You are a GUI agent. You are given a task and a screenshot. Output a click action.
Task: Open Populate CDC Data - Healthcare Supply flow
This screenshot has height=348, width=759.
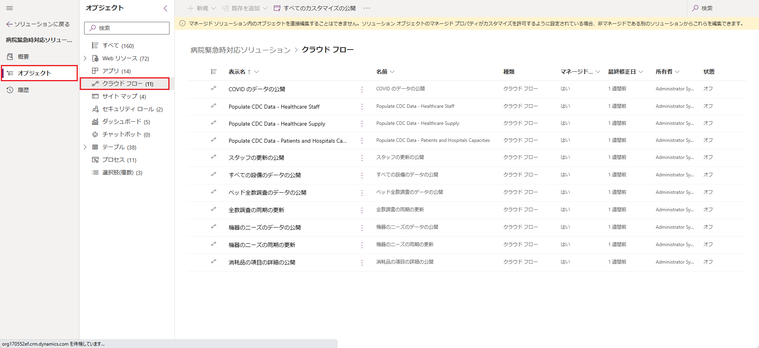(x=277, y=124)
